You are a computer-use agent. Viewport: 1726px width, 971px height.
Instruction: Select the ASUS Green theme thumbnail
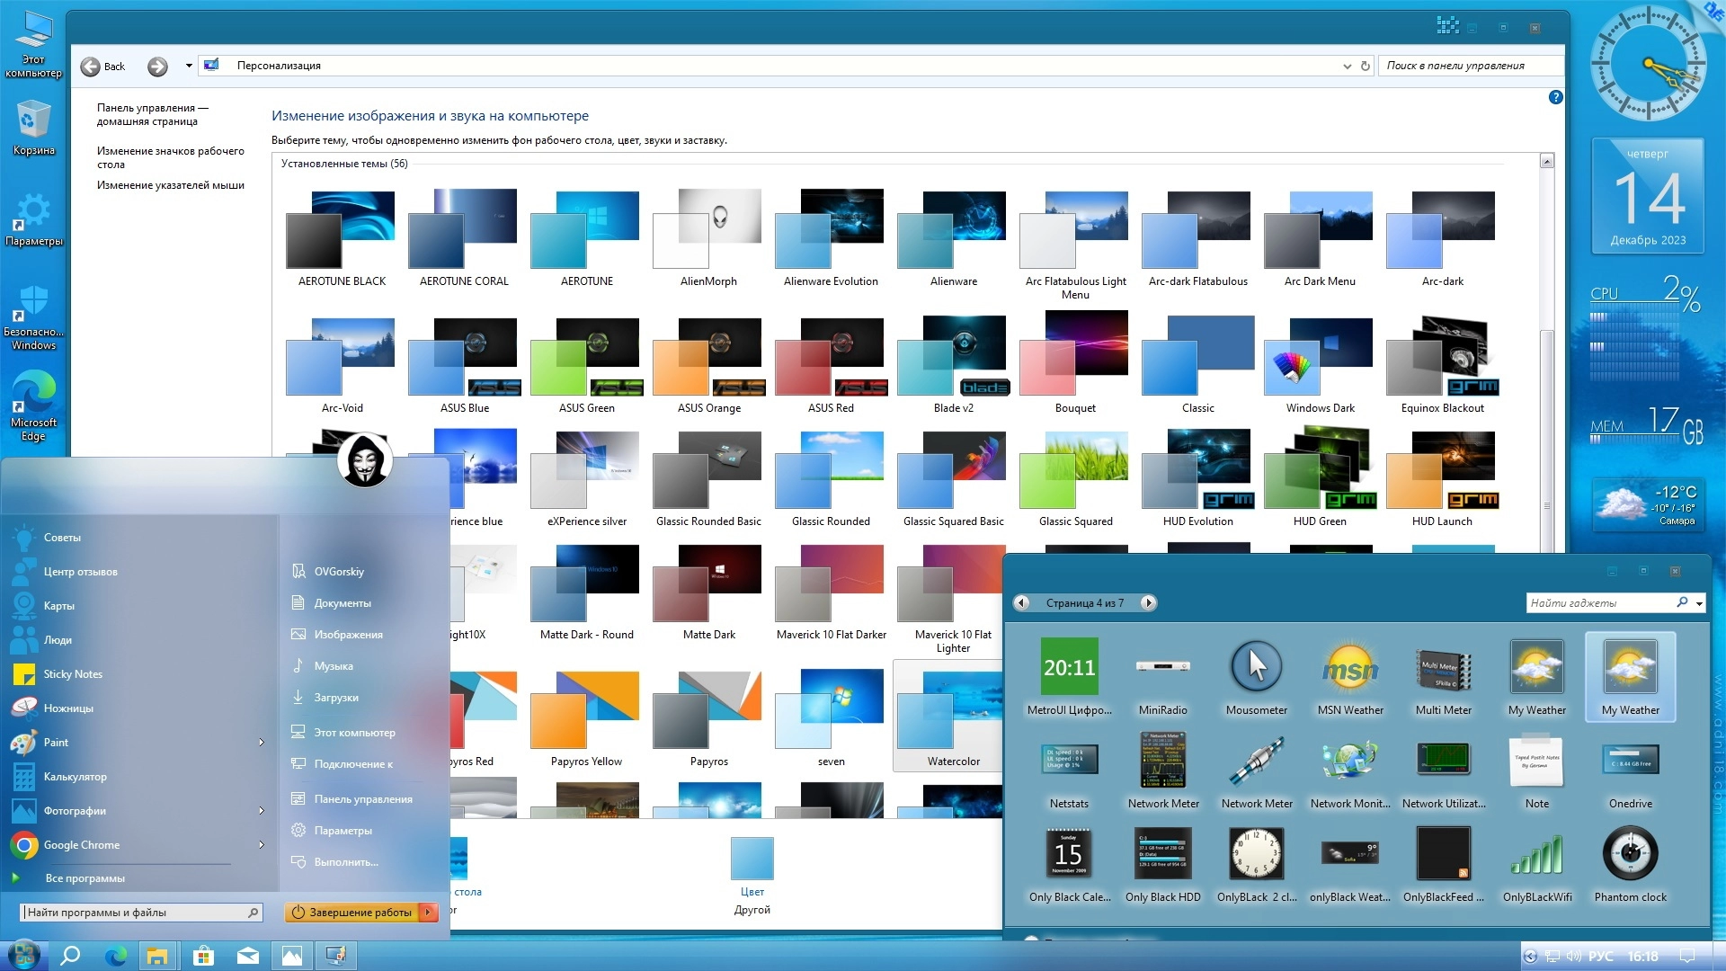tap(586, 358)
